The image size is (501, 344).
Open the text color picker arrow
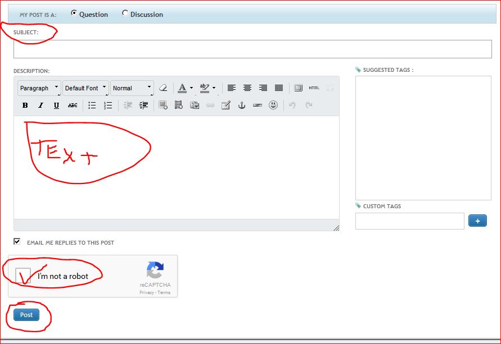point(191,88)
